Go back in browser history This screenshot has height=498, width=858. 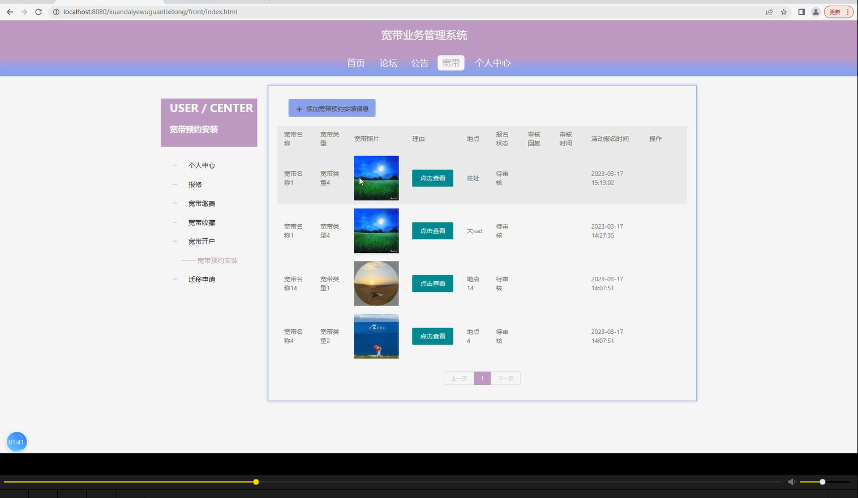click(10, 12)
